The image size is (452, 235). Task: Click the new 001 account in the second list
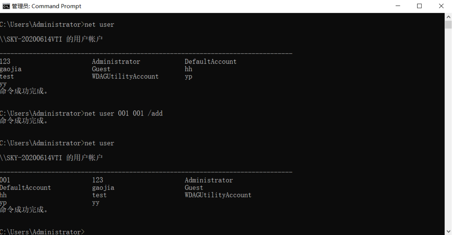[x=5, y=180]
